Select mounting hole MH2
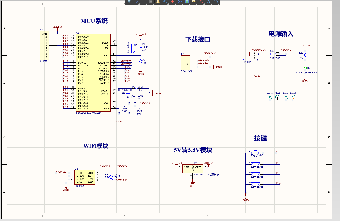This screenshot has width=340, height=221. pyautogui.click(x=277, y=97)
